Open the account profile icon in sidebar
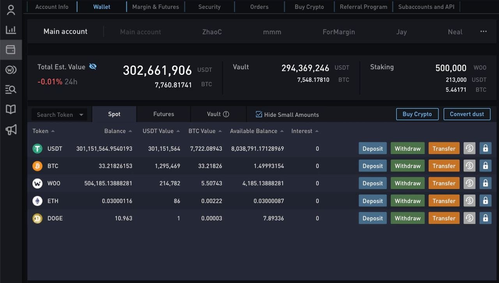The width and height of the screenshot is (499, 283). [x=11, y=10]
